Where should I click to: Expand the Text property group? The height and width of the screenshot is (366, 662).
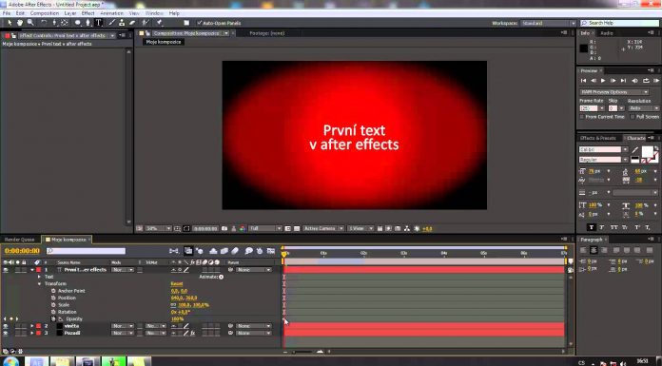(39, 277)
